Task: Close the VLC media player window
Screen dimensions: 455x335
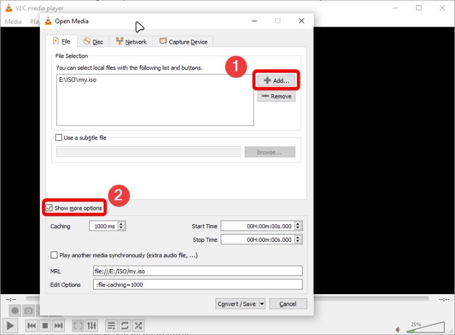Action: pos(442,8)
